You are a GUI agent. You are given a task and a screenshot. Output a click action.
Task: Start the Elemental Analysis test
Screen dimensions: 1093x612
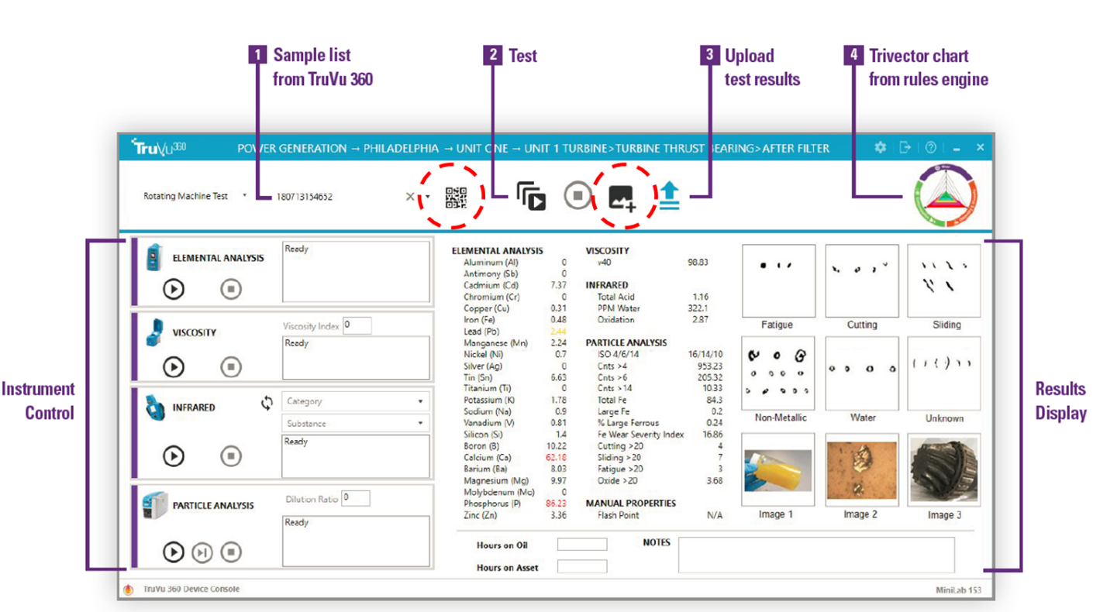click(x=174, y=289)
